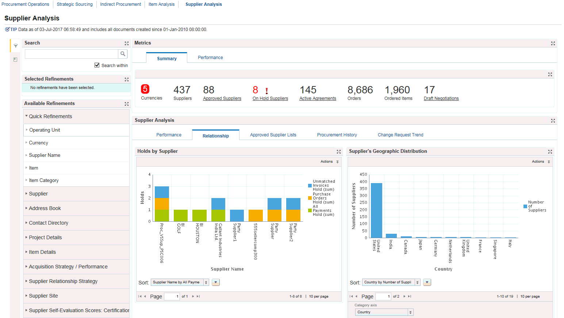This screenshot has width=564, height=318.
Task: Maximize the Holds by Supplier chart
Action: coord(338,152)
